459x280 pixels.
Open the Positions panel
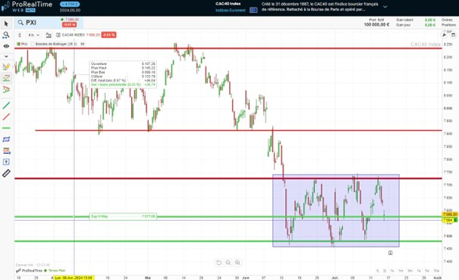point(448,25)
